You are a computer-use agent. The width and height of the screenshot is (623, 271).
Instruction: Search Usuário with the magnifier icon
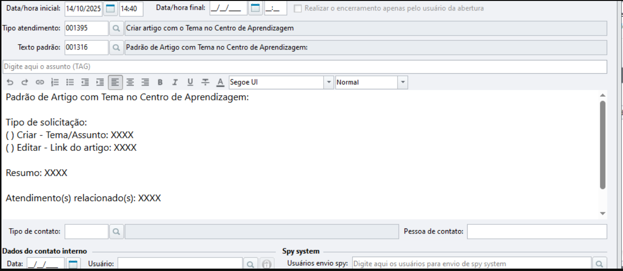pos(250,264)
